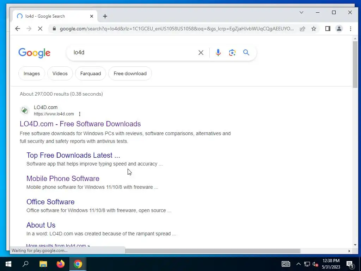This screenshot has width=361, height=271.
Task: Clear the search query text
Action: tap(201, 53)
